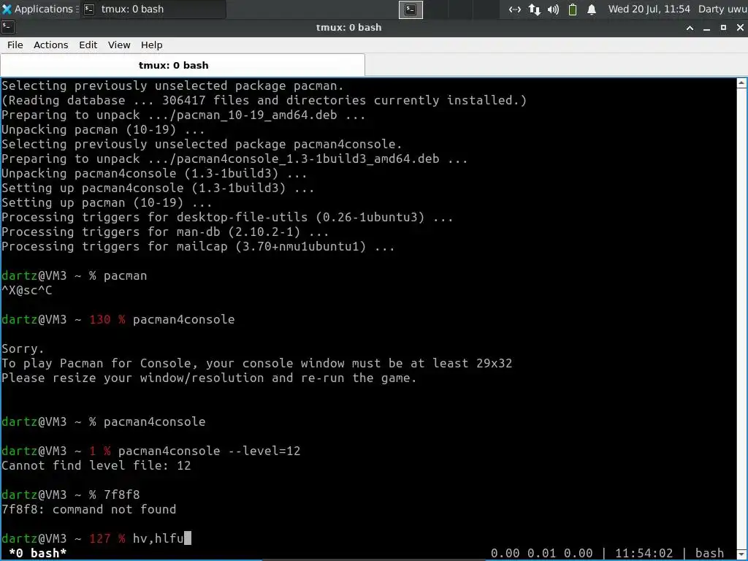This screenshot has height=561, width=748.
Task: Click 'bash' at the right end of tmux status bar
Action: tap(709, 553)
